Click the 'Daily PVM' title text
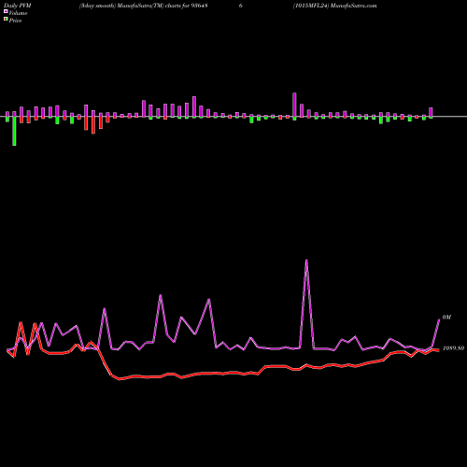This screenshot has height=467, width=467. [x=18, y=6]
